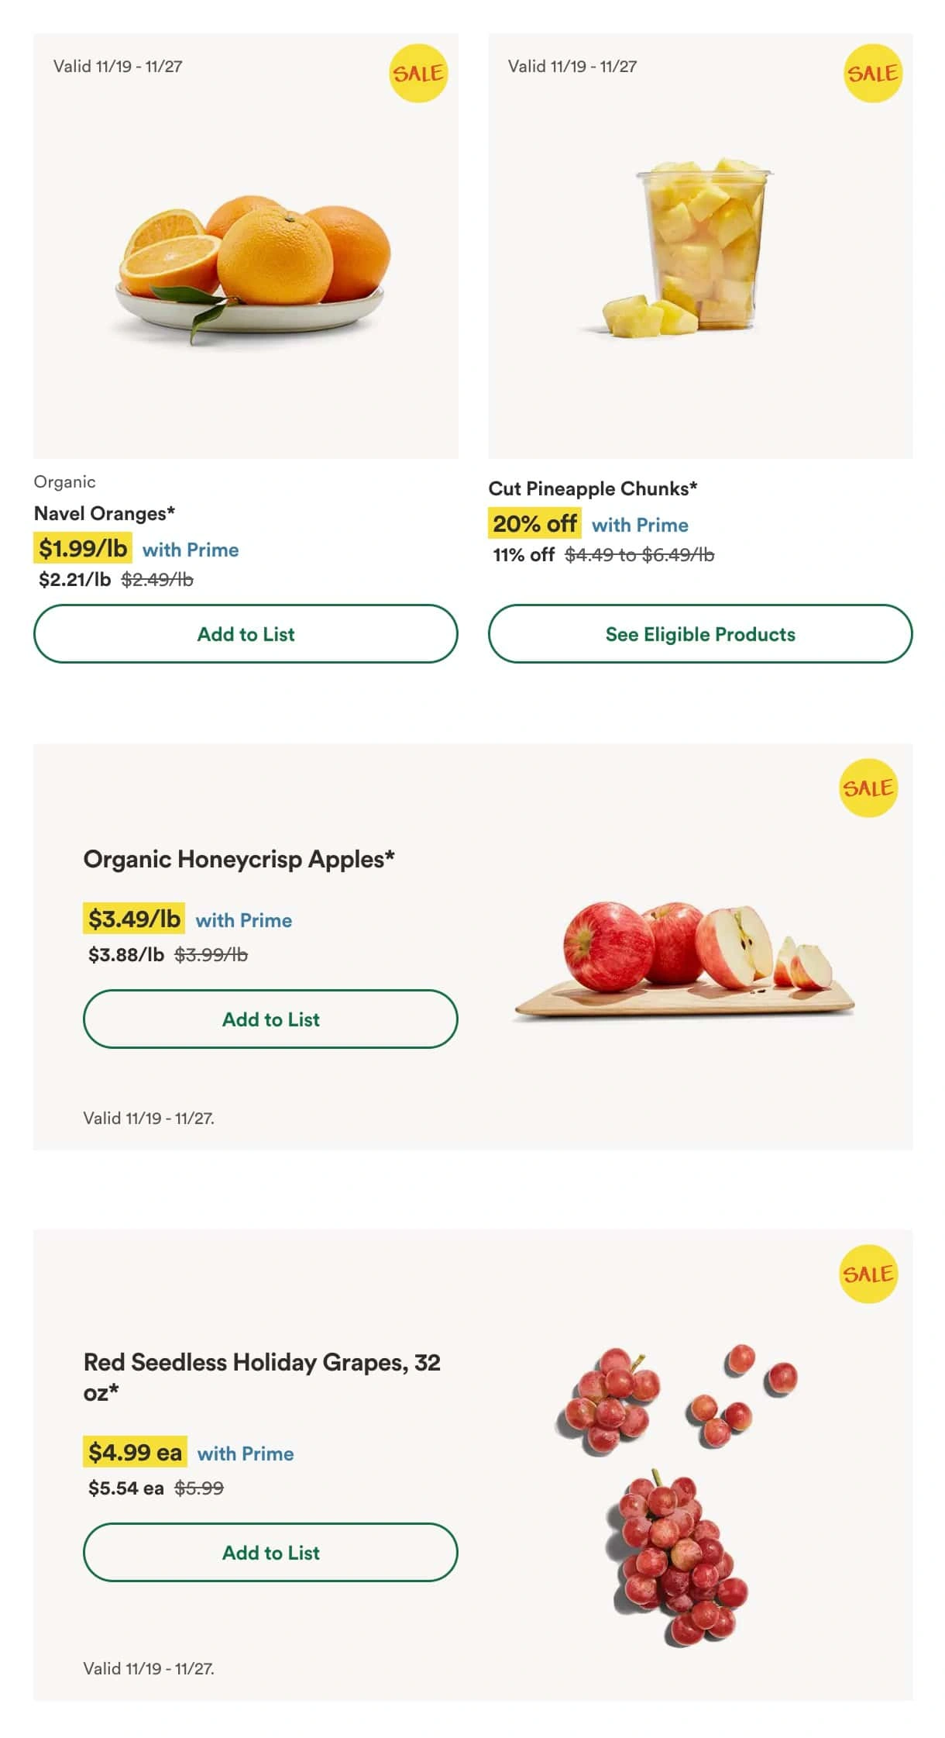
Task: Click the Organic Honeycrisp Apples heading
Action: point(239,859)
